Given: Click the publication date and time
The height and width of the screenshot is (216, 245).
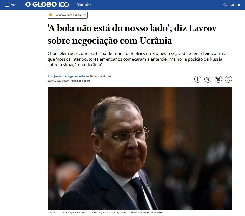Looking at the screenshot, I should 58,81.
